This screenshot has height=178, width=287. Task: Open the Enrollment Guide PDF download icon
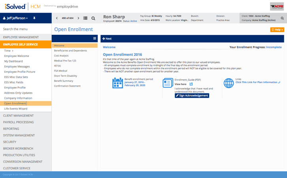(191, 84)
